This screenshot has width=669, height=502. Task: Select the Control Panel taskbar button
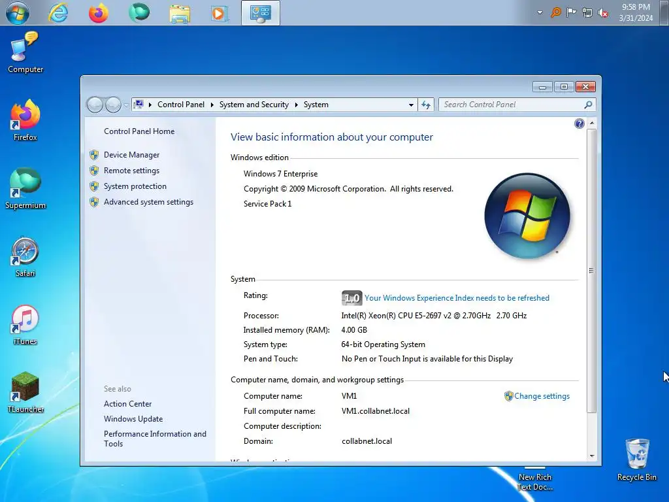click(x=260, y=13)
